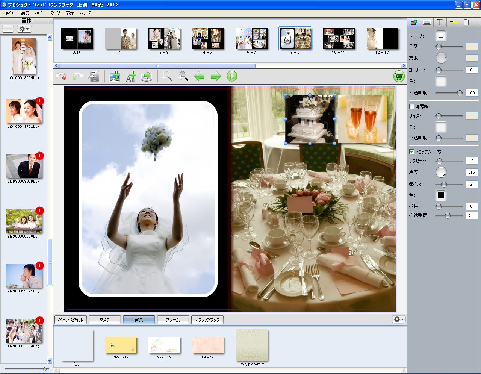Switch to the フレーム tab
481x374 pixels.
coord(173,319)
